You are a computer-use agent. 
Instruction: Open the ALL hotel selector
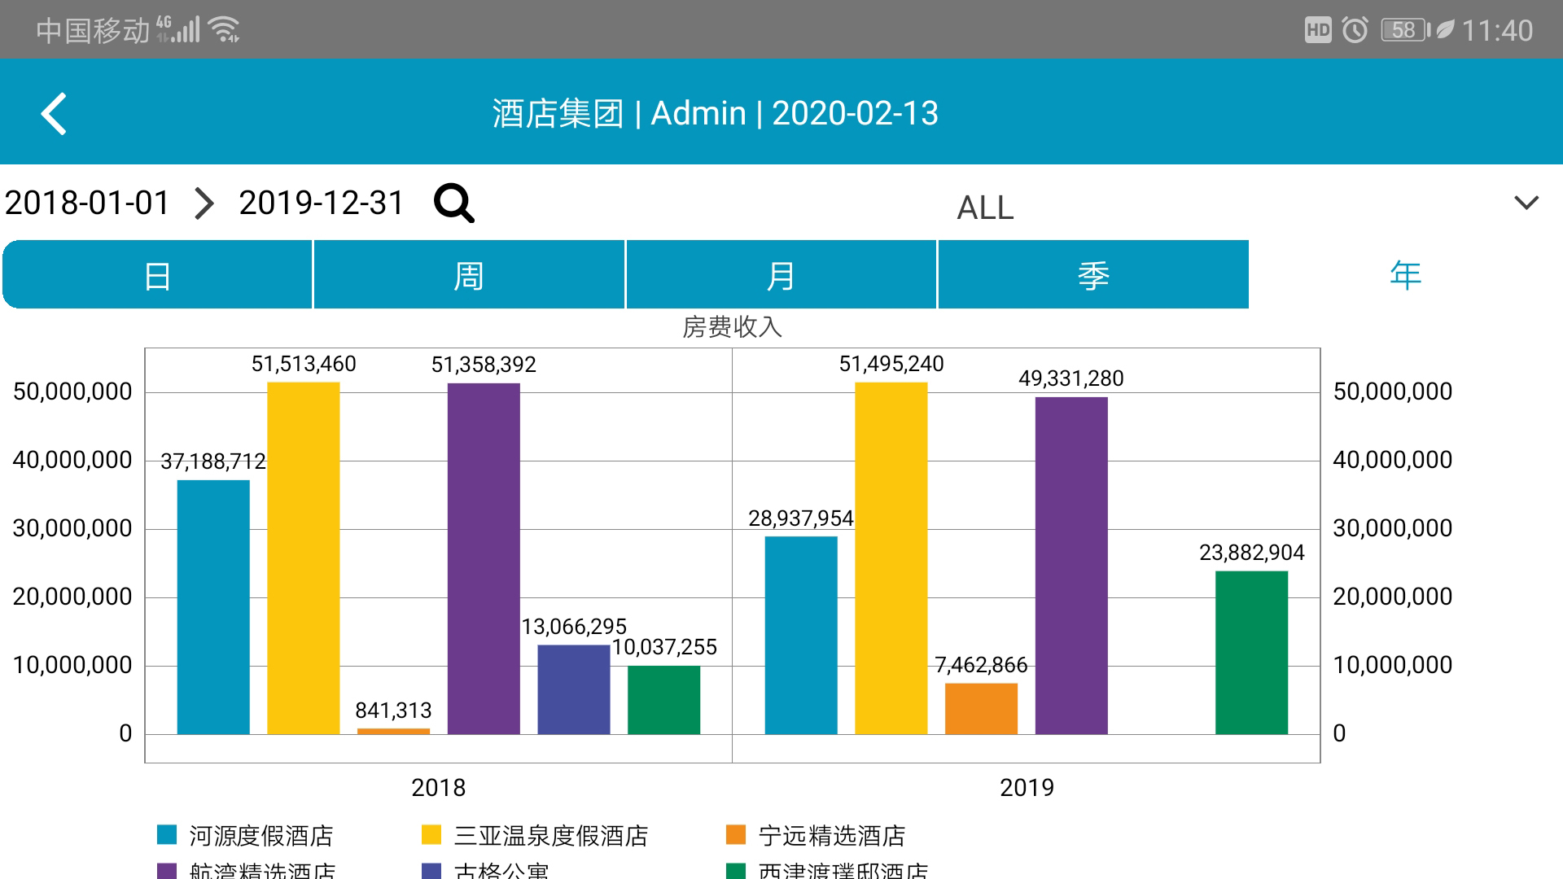985,208
